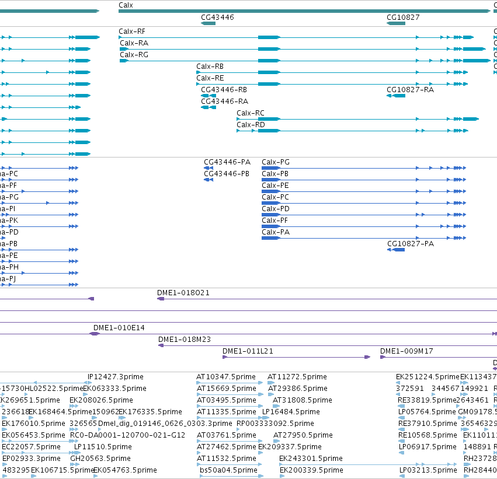Select the Calx gene label
Image resolution: width=497 pixels, height=479 pixels.
tap(126, 5)
